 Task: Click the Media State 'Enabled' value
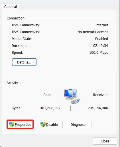(x=101, y=39)
